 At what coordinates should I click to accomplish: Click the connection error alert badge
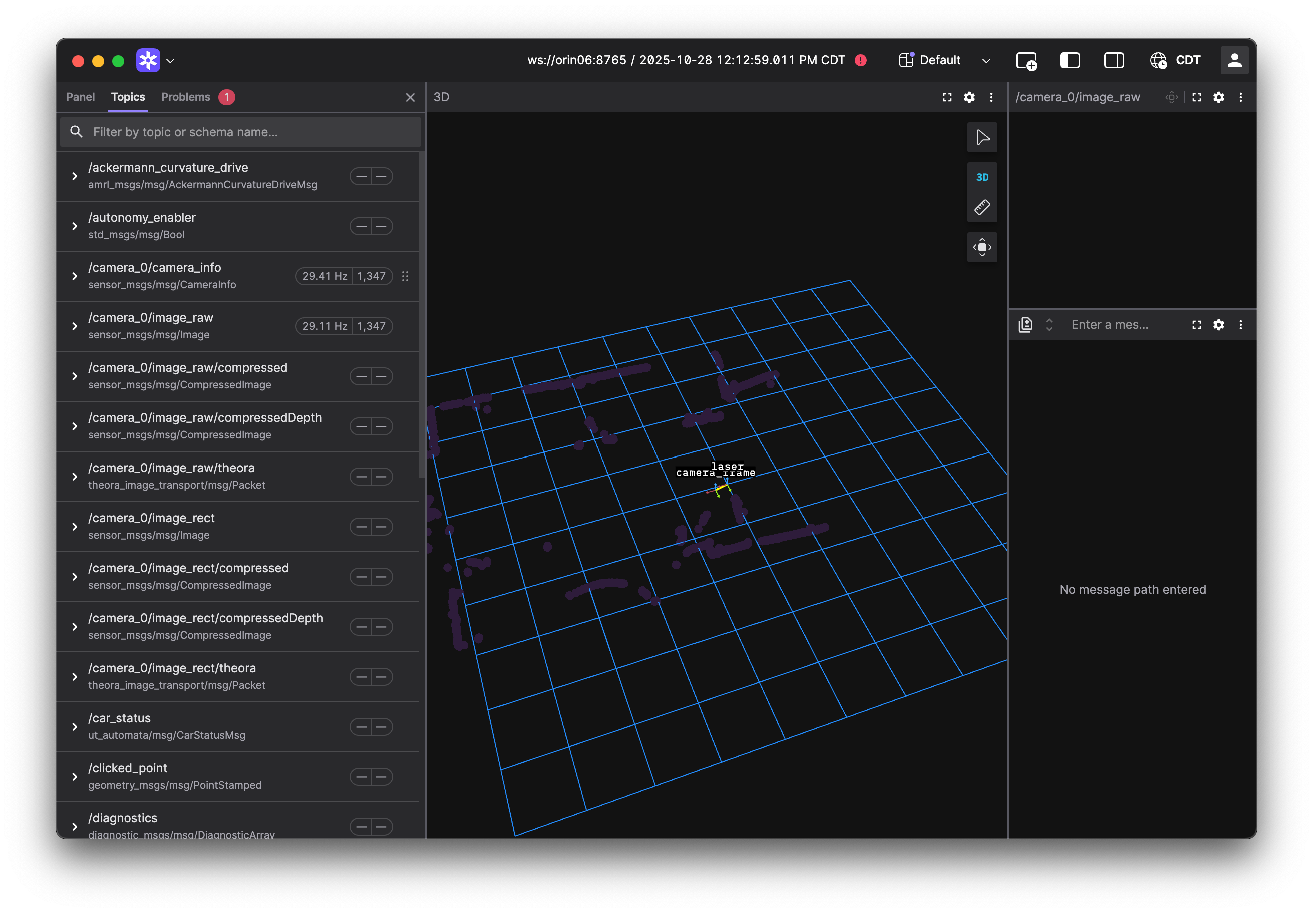(860, 61)
